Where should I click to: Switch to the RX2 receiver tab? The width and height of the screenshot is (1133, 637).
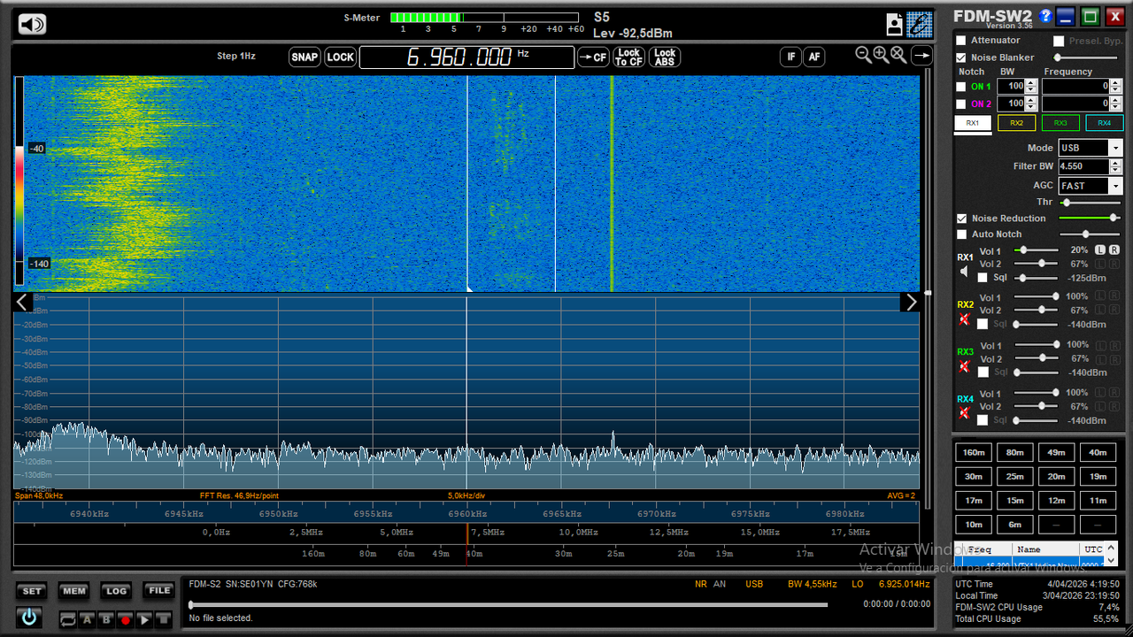pyautogui.click(x=1016, y=123)
